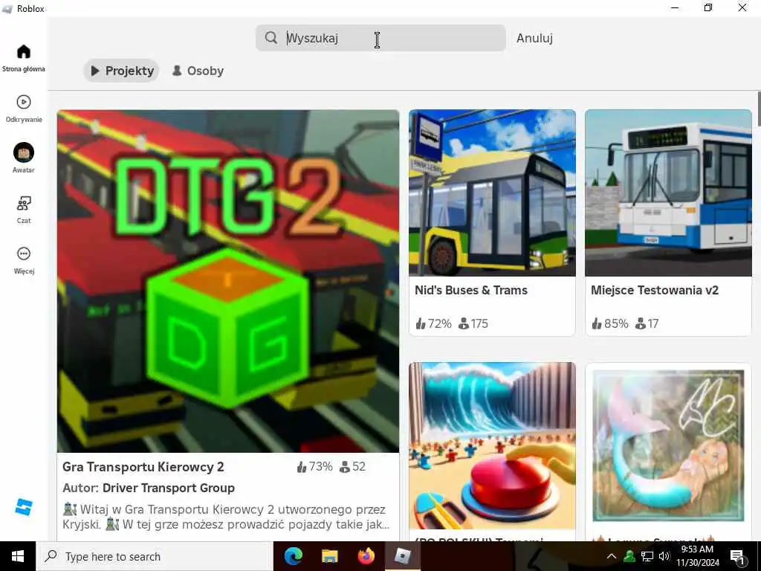Click the vertical scrollbar on right edge
Screen dimensions: 761x571
coord(759,109)
